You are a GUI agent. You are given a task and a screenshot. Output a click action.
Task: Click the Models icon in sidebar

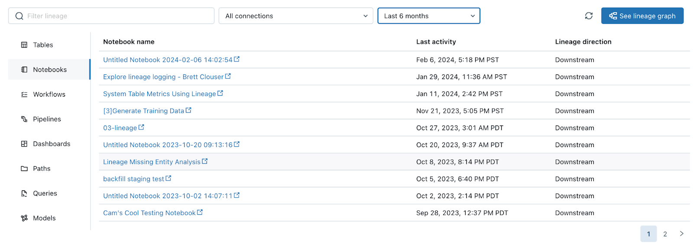pyautogui.click(x=24, y=218)
